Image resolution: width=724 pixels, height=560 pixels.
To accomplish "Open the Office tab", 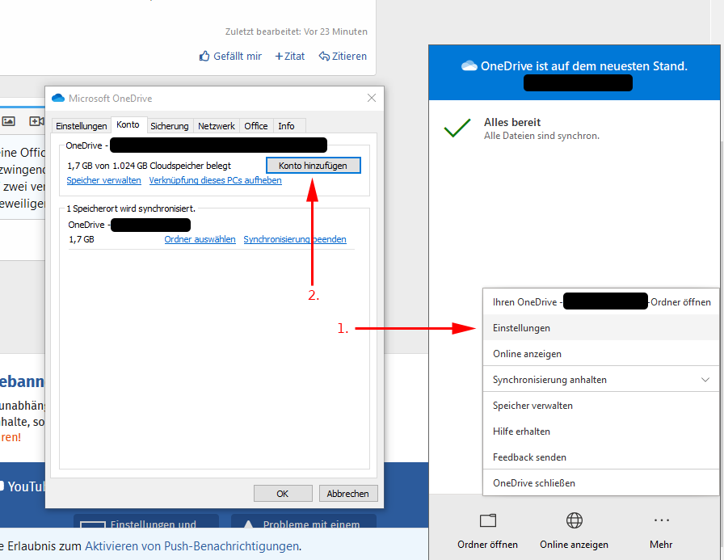I will pos(256,126).
